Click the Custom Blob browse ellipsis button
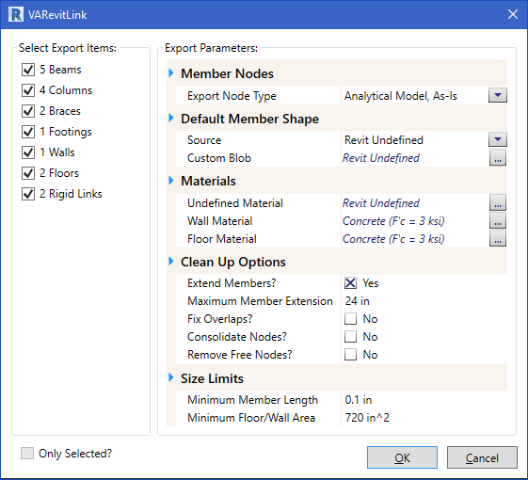The image size is (528, 480). click(498, 157)
